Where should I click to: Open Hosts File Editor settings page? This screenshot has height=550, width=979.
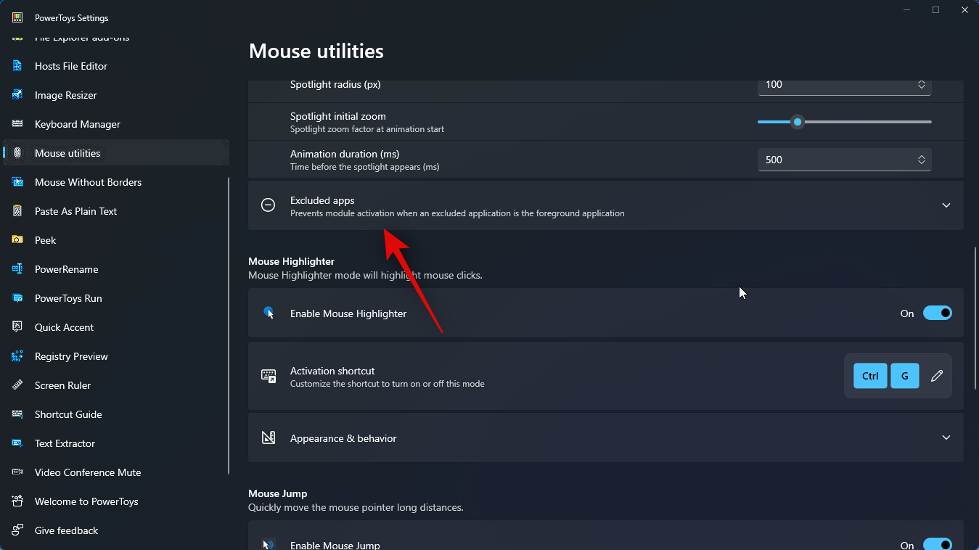click(x=116, y=66)
